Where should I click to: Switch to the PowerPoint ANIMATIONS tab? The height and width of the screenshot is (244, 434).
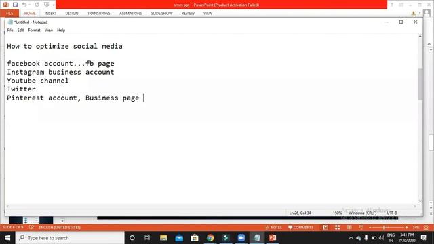[x=131, y=14]
